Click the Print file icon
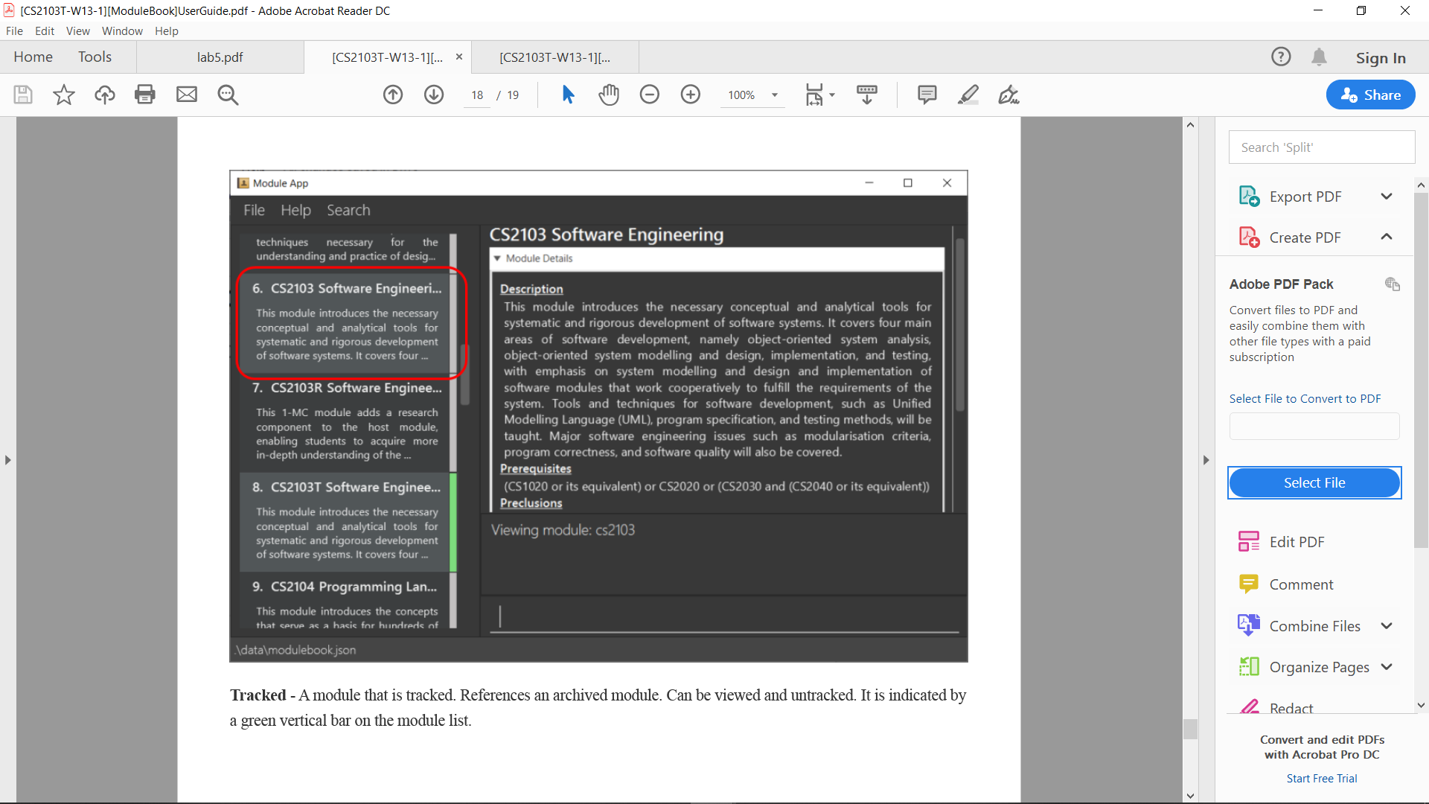 (145, 95)
